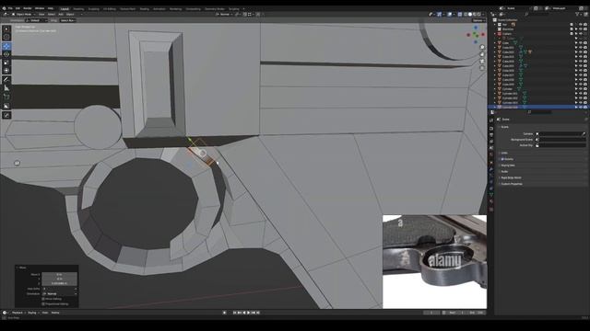Viewport: 590px width, 331px height.
Task: Toggle camera view gizmo icon
Action: tap(482, 62)
